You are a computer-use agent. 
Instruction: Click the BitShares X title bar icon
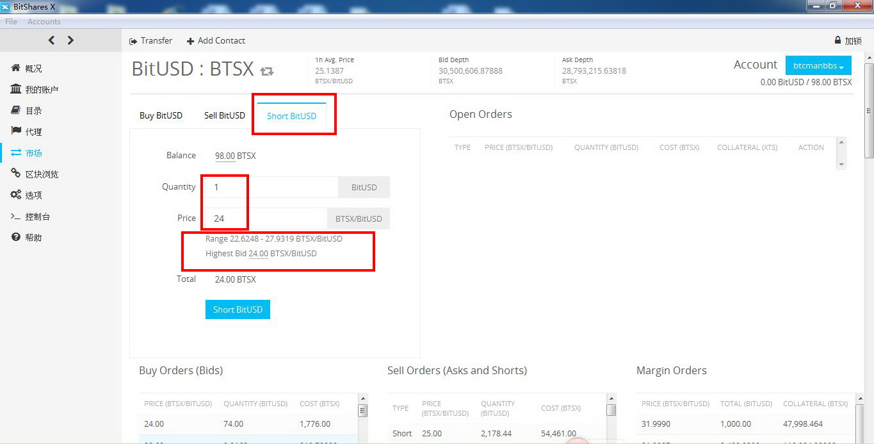[x=6, y=6]
